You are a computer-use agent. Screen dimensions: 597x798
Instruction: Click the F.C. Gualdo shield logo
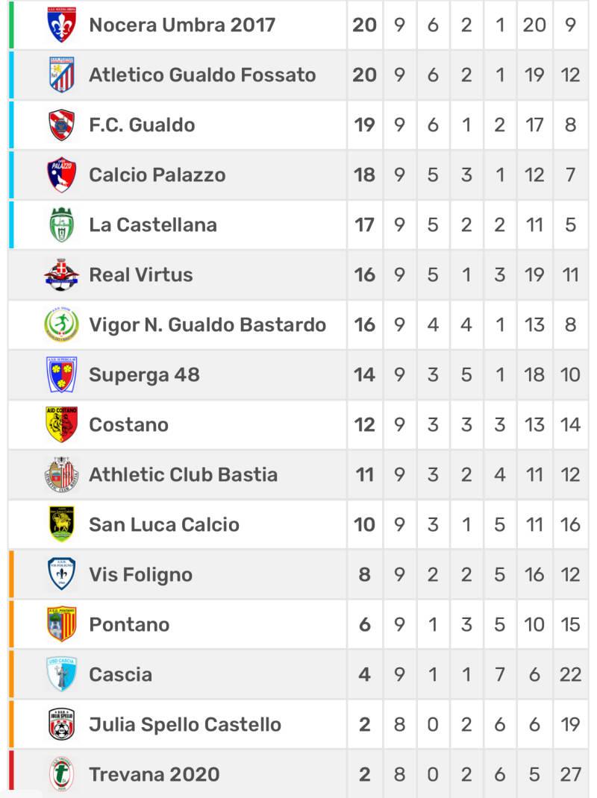click(x=61, y=125)
